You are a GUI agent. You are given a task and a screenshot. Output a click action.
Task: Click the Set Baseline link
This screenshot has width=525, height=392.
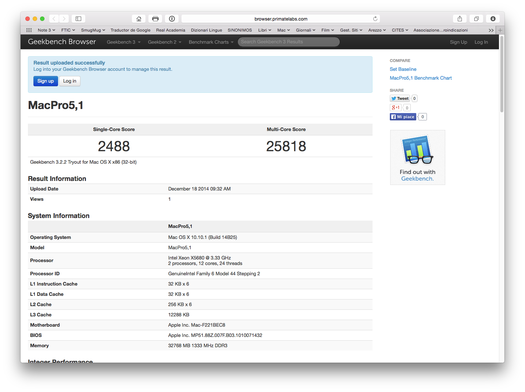pos(403,69)
